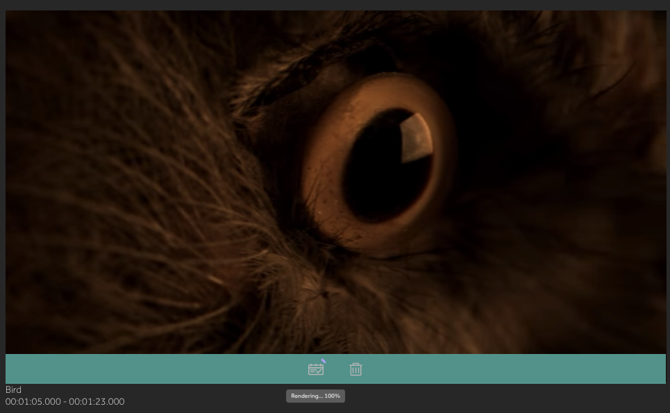
Task: Click the end timecode 00:01:23.000
Action: click(x=97, y=402)
